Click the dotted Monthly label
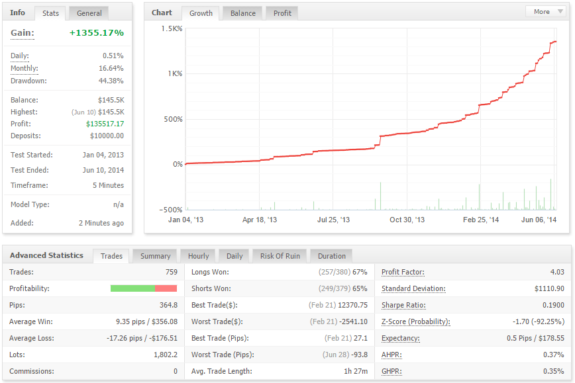 25,69
